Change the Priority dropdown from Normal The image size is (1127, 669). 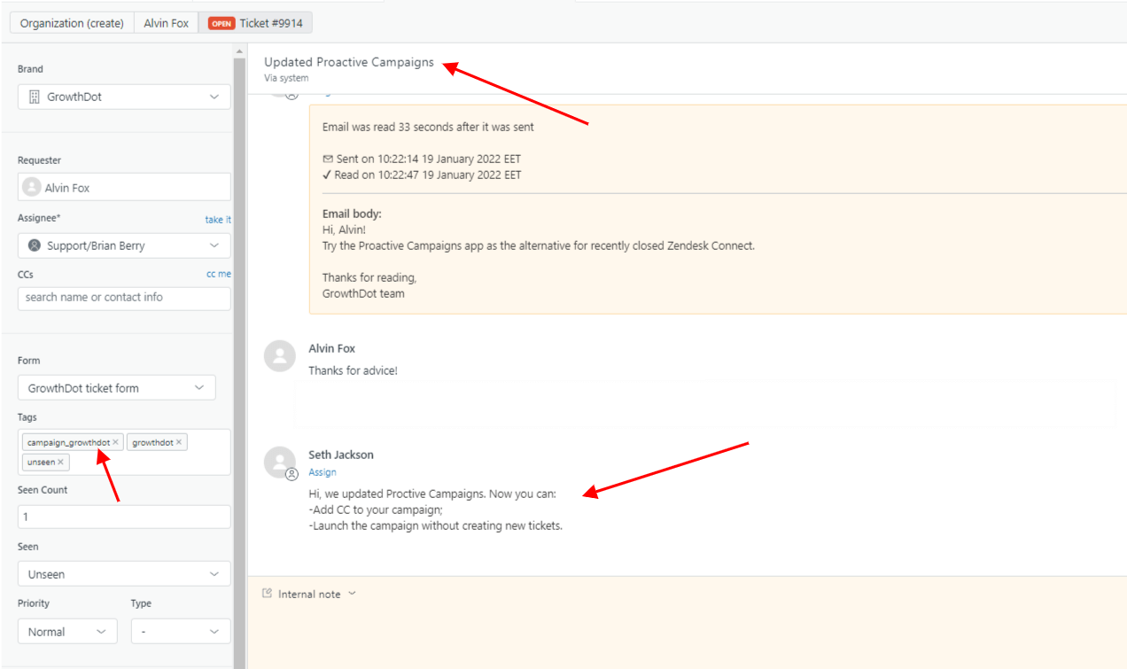(x=67, y=632)
